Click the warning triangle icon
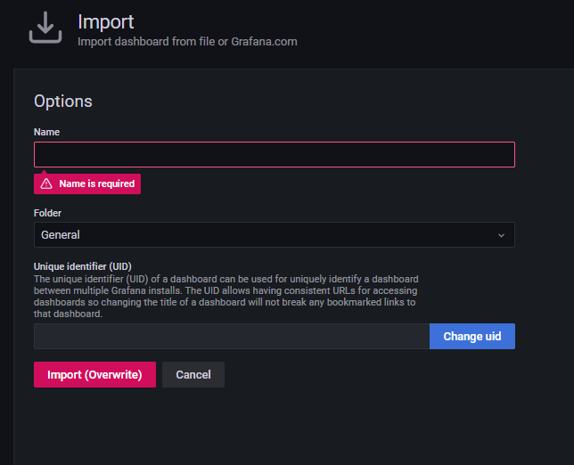This screenshot has height=465, width=574. pos(46,184)
